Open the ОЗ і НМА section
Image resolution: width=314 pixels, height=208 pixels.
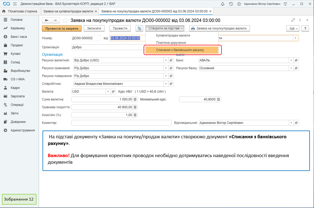click(x=18, y=79)
